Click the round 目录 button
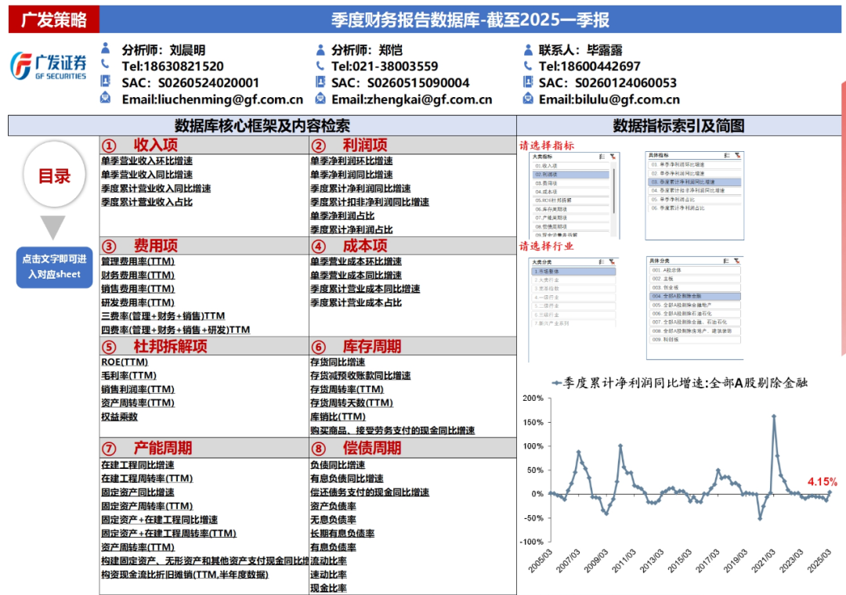The image size is (846, 595). (x=54, y=176)
